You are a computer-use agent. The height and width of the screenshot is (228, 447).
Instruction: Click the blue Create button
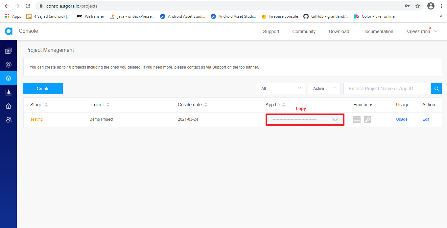pos(43,89)
